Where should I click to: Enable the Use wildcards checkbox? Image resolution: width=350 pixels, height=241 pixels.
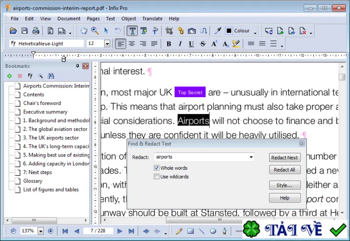(x=157, y=177)
